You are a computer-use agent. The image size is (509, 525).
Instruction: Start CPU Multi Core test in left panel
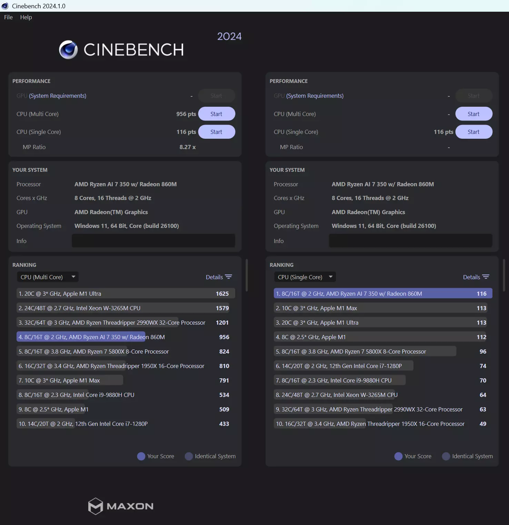(217, 114)
